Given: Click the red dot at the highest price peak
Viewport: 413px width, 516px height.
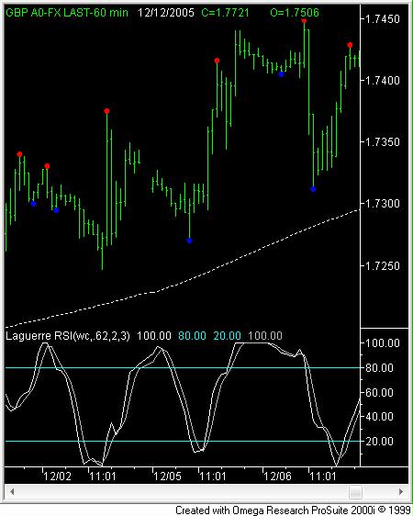Looking at the screenshot, I should tap(304, 21).
